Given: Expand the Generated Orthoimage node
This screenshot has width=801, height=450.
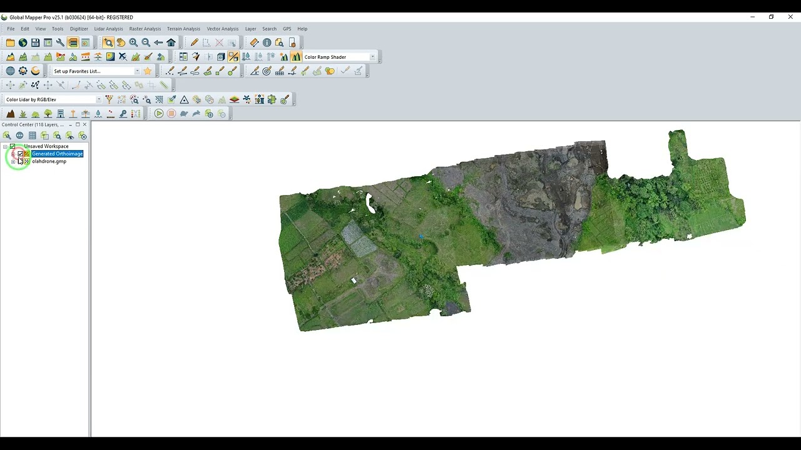Looking at the screenshot, I should pyautogui.click(x=13, y=154).
